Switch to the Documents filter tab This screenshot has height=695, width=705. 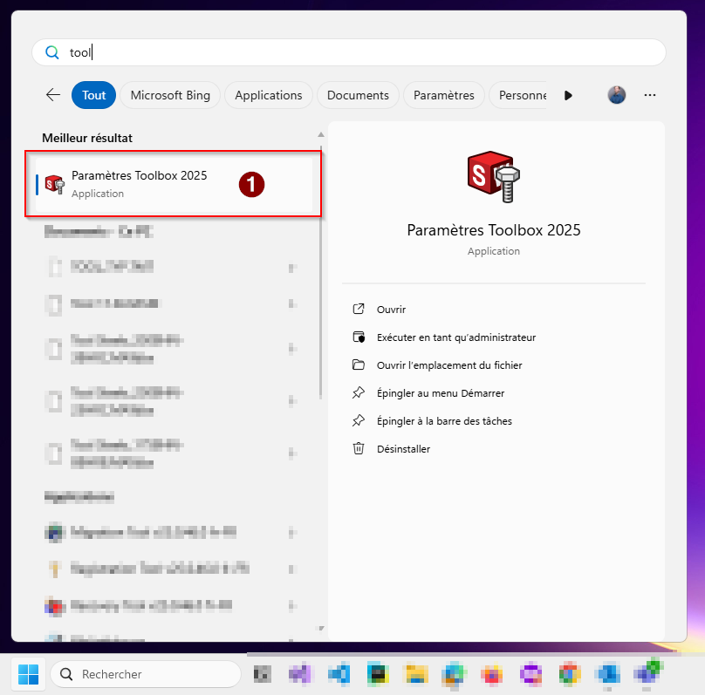(x=358, y=95)
